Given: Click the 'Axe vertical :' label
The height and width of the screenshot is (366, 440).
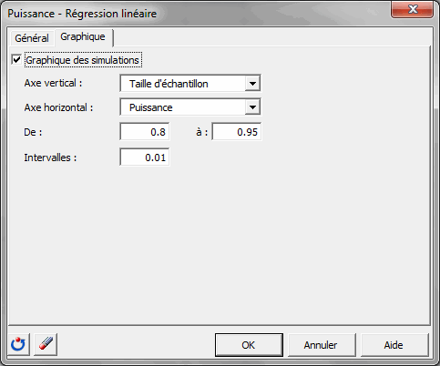Looking at the screenshot, I should [x=53, y=83].
